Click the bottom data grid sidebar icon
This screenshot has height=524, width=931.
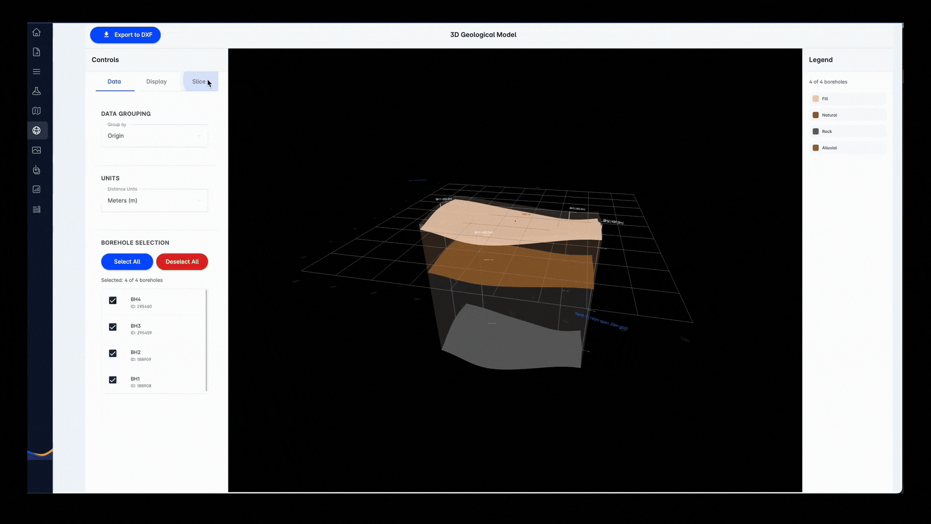(x=36, y=210)
